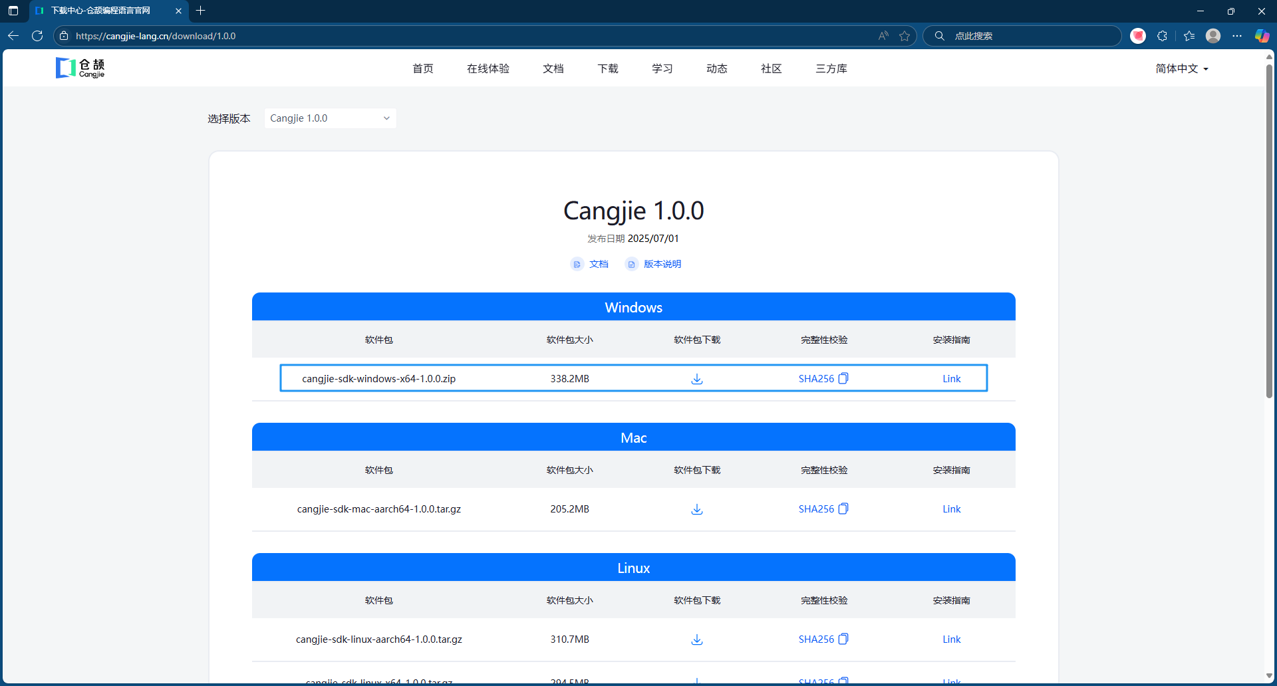
Task: Click the scrollbar down arrow
Action: pyautogui.click(x=1269, y=676)
